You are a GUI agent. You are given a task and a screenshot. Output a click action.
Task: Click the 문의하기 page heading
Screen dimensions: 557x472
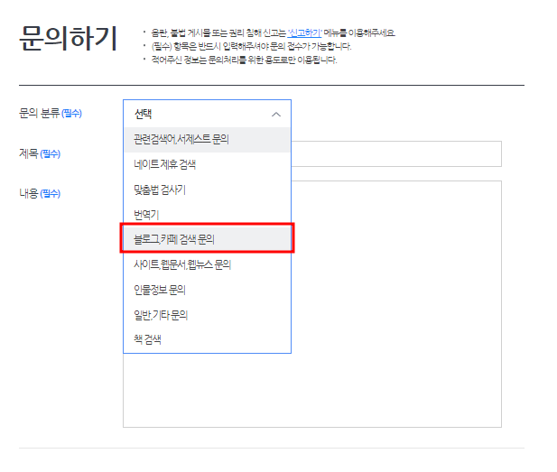coord(69,39)
